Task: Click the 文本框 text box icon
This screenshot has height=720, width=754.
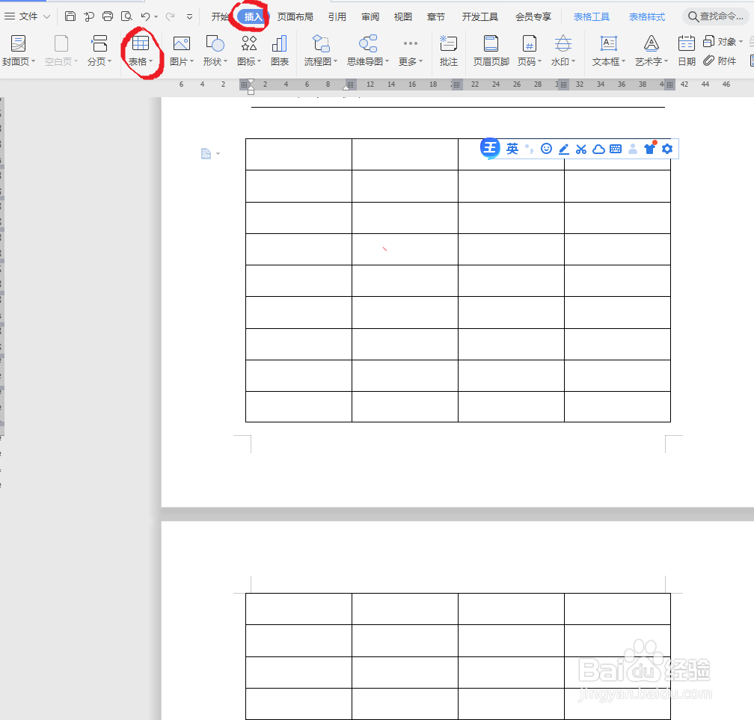Action: 609,43
